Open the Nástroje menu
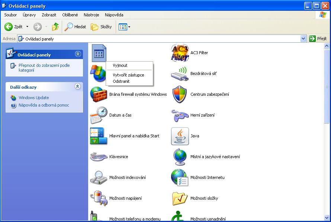Image resolution: width=331 pixels, height=222 pixels. point(91,15)
